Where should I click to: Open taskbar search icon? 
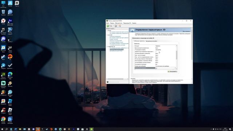tap(7, 129)
